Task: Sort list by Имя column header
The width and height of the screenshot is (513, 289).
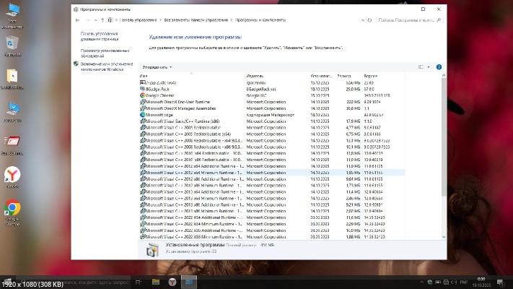Action: tap(144, 75)
